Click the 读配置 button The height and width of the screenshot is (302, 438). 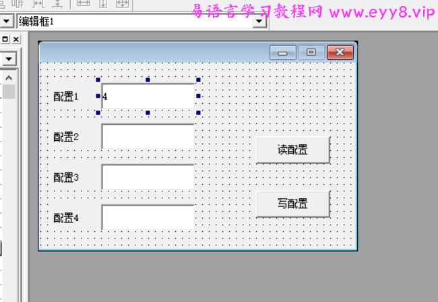pos(293,150)
